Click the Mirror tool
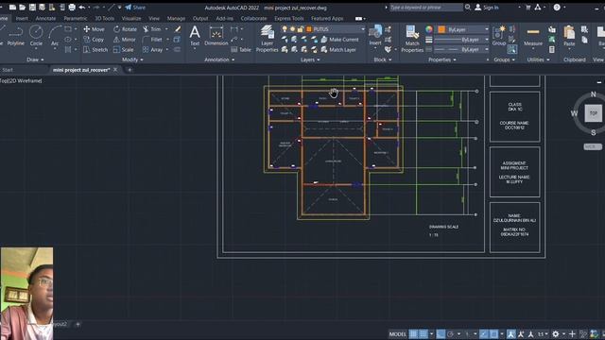This screenshot has height=340, width=605. [x=124, y=40]
